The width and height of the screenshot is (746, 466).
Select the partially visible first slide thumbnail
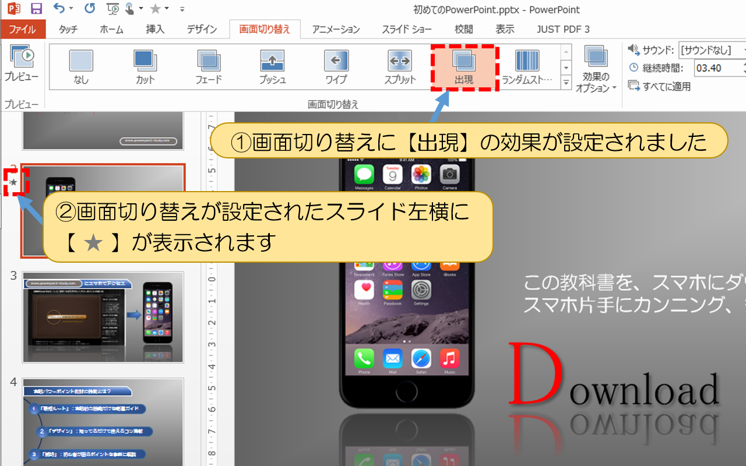pos(103,130)
